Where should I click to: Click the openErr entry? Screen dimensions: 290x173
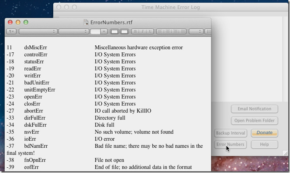pyautogui.click(x=33, y=97)
